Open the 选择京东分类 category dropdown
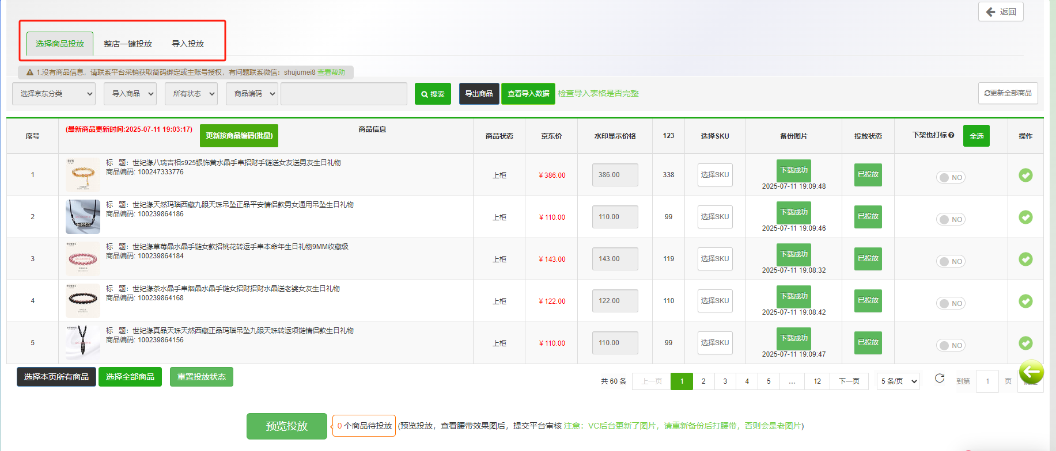This screenshot has width=1056, height=451. point(54,94)
